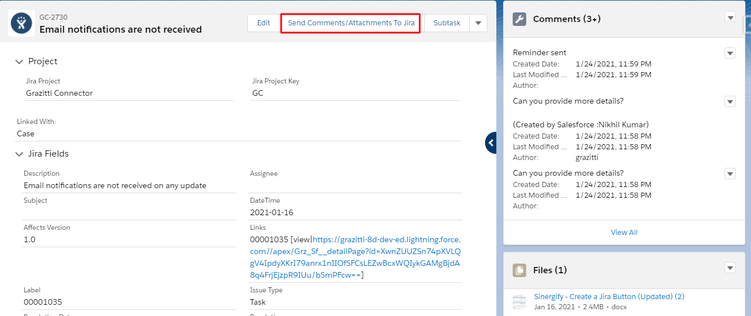
Task: Click the Files panel document icon
Action: coord(519,270)
